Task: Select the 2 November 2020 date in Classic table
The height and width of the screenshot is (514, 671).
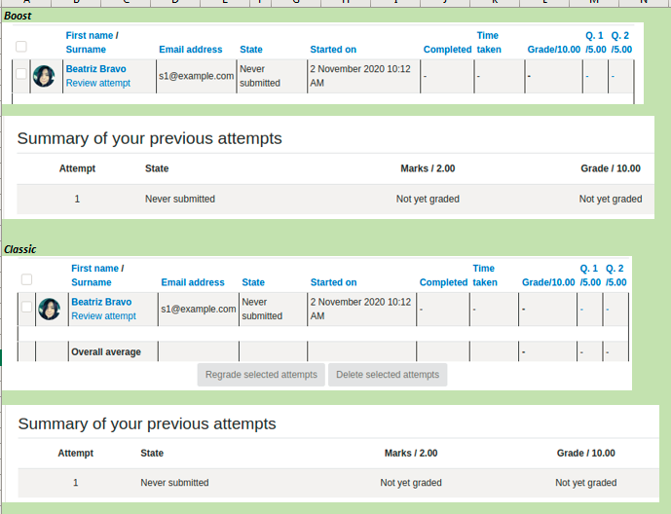Action: pyautogui.click(x=360, y=310)
